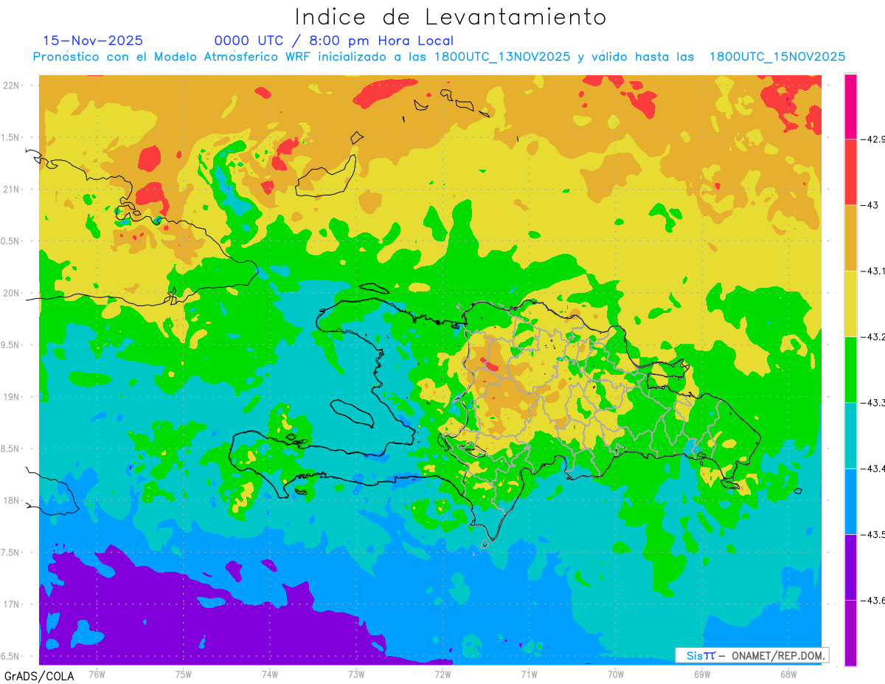Screen dimensions: 885x684
Task: Click the '75W' longitude label
Action: coord(183,674)
